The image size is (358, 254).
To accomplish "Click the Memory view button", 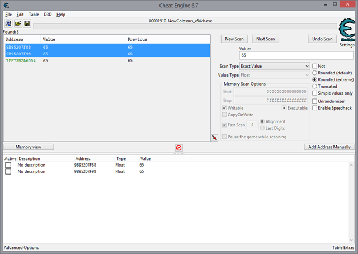I will pos(29,147).
